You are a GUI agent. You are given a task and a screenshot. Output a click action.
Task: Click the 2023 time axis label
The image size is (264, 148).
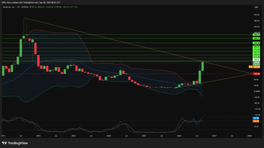click(x=73, y=136)
